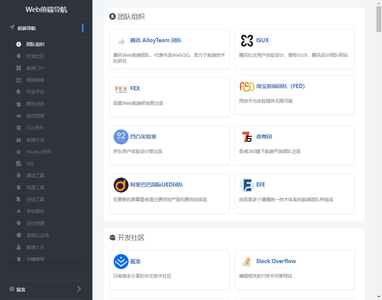Viewport: 382px width, 300px height.
Task: Click the EFE logo icon
Action: point(247,185)
